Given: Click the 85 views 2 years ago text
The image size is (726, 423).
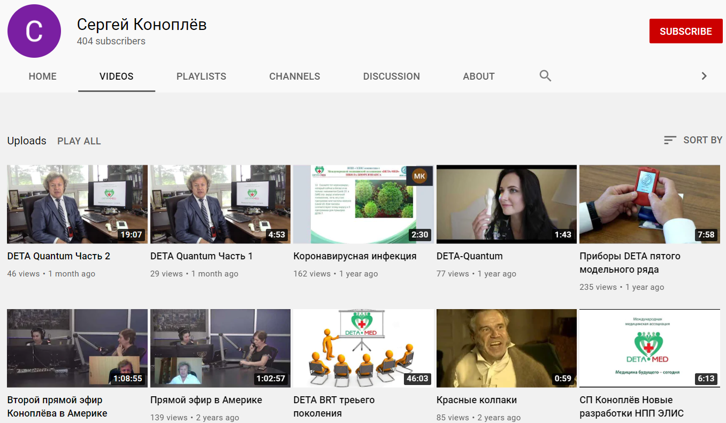Looking at the screenshot, I should pos(479,418).
